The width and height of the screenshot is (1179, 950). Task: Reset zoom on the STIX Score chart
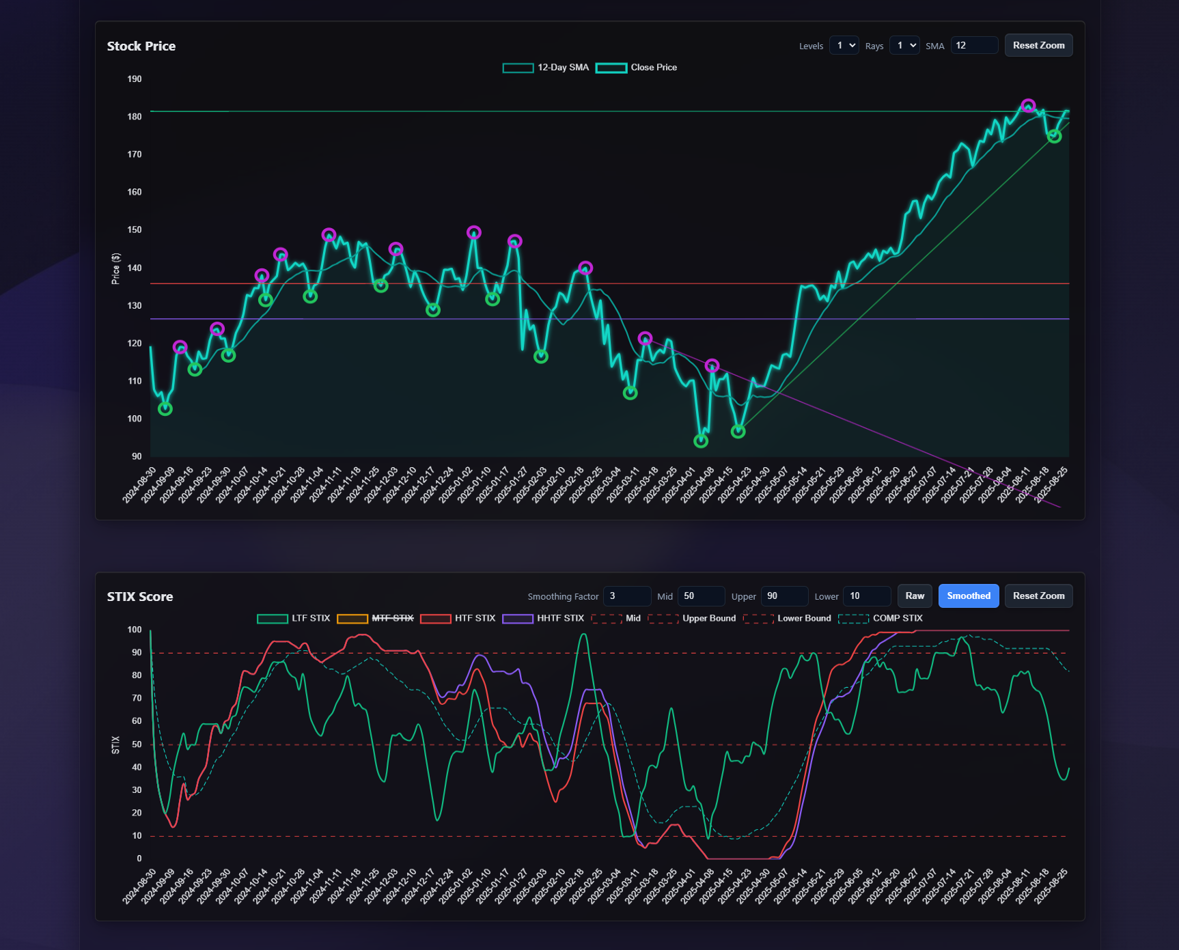[1038, 596]
